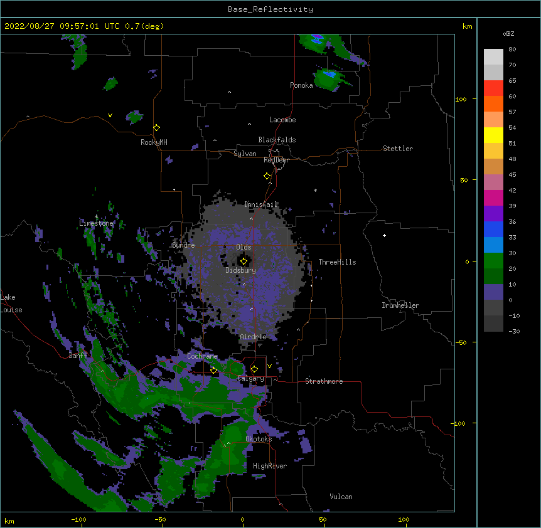The height and width of the screenshot is (528, 541).
Task: Click the ThreeHills label
Action: tap(337, 262)
